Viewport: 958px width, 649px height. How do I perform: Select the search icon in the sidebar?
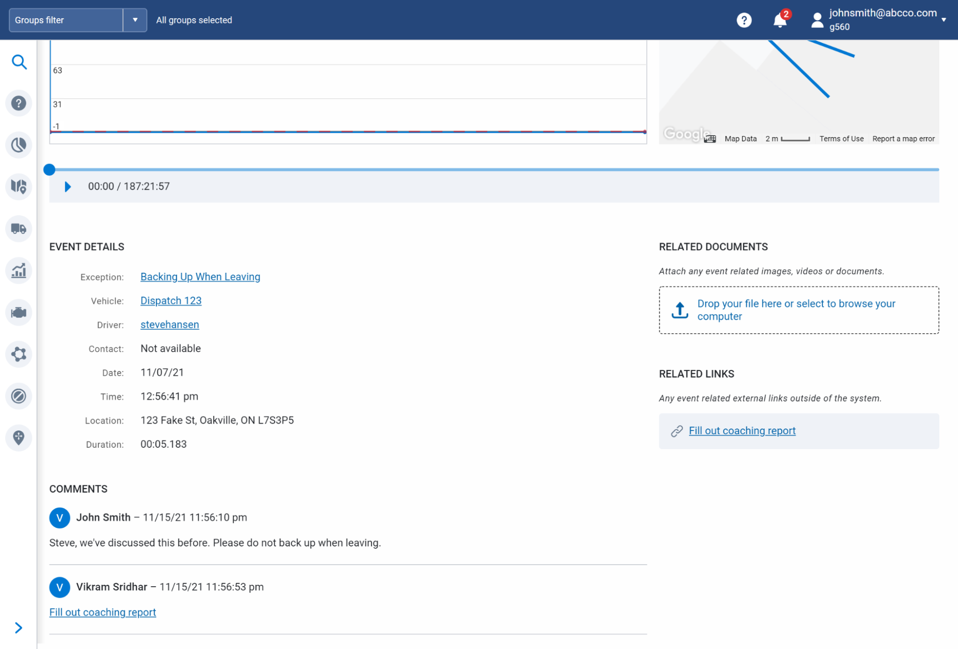click(19, 62)
